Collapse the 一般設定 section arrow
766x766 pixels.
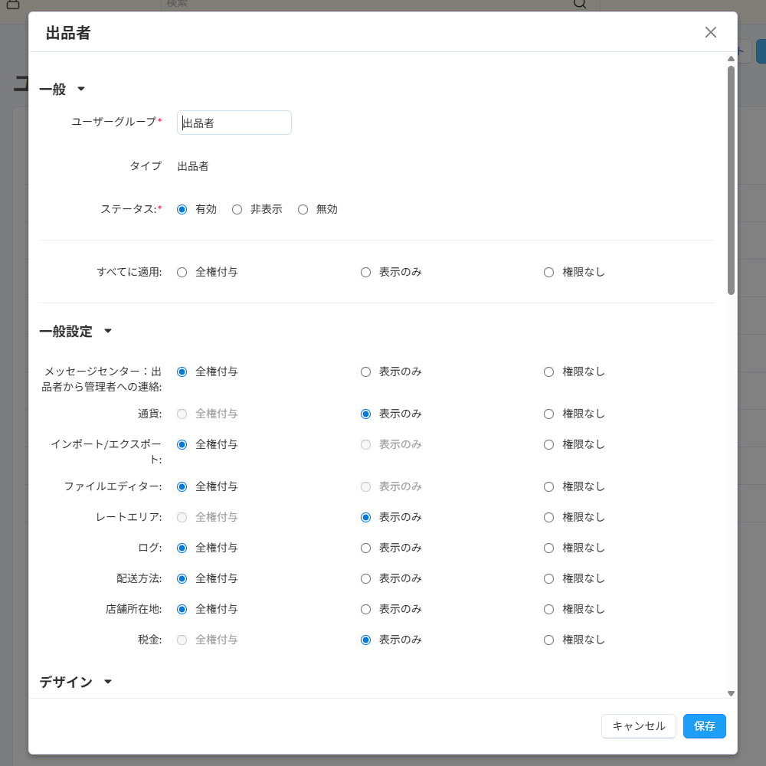tap(107, 332)
